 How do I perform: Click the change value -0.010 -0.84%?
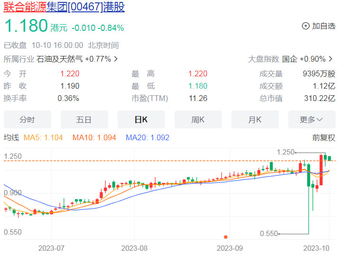(x=98, y=28)
